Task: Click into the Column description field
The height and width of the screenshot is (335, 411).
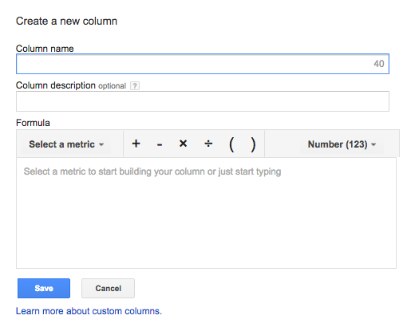Action: 203,101
